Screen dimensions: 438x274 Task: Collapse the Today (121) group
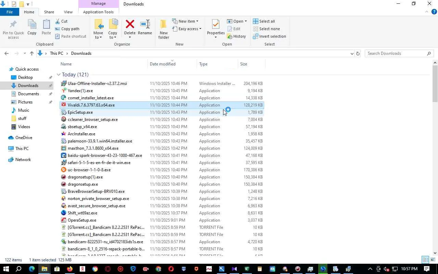coord(59,74)
